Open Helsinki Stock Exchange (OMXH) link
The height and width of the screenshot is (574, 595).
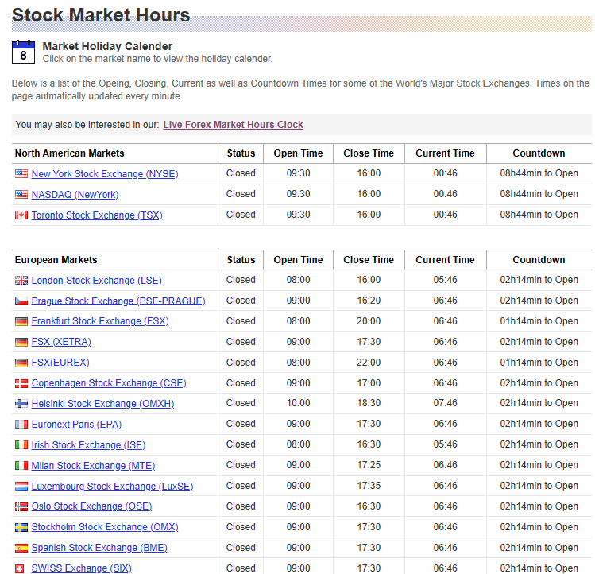point(102,404)
